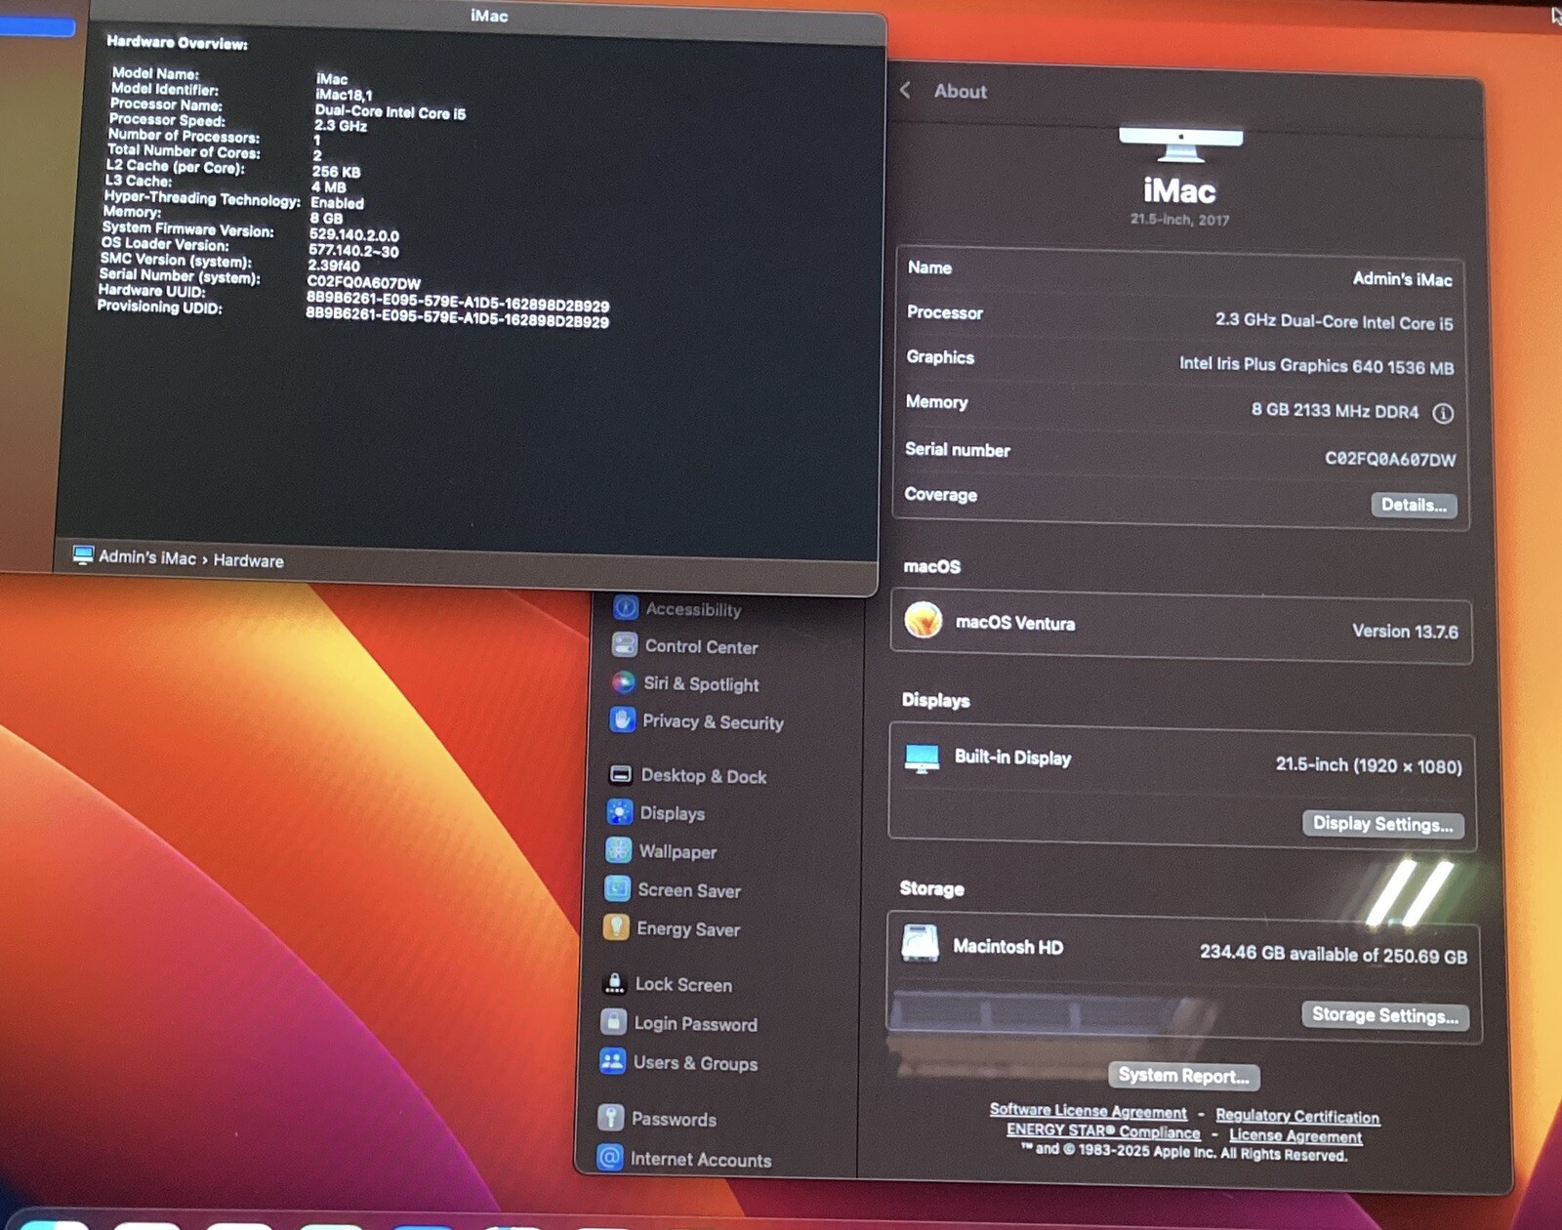Click the iMac image above the About title
Screen dimensions: 1562x1230
pos(1181,144)
